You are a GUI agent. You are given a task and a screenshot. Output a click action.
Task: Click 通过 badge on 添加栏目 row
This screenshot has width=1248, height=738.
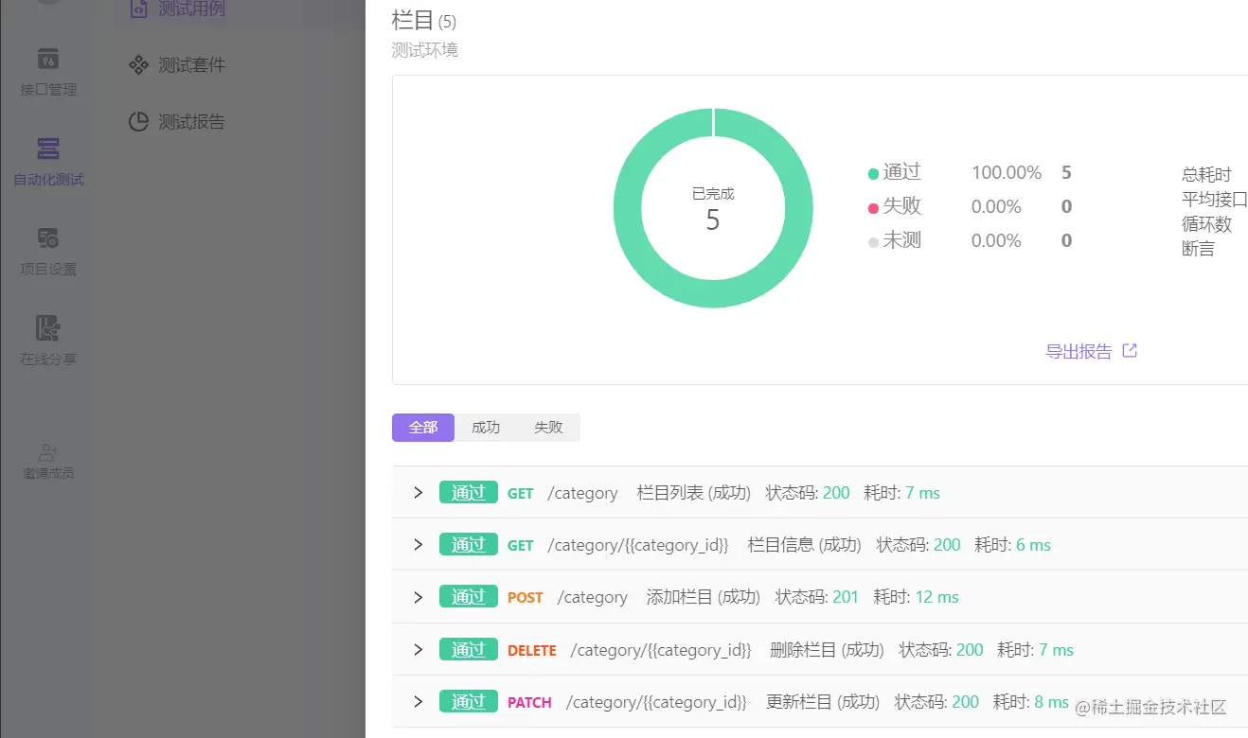pos(469,597)
